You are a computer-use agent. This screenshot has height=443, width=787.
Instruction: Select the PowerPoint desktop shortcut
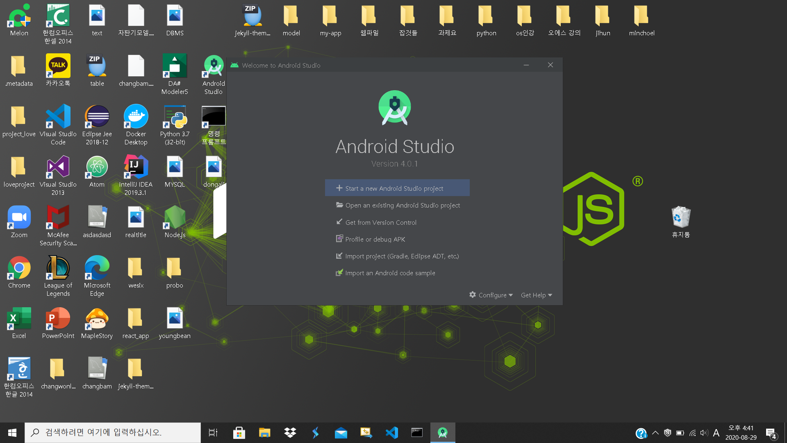tap(58, 322)
